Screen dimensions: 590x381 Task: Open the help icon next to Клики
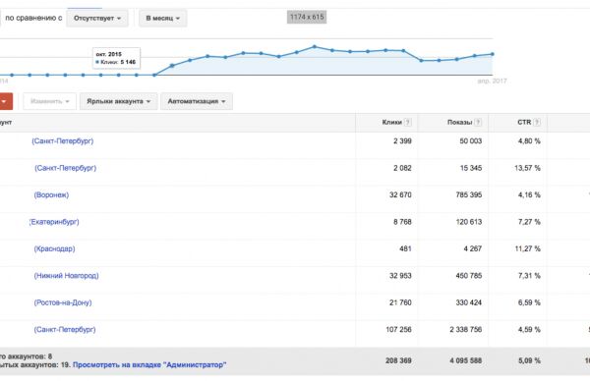[x=407, y=122]
